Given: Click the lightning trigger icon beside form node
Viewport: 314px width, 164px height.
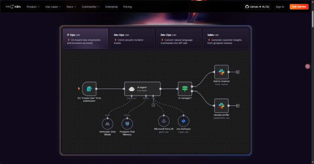Looking at the screenshot, I should (79, 89).
